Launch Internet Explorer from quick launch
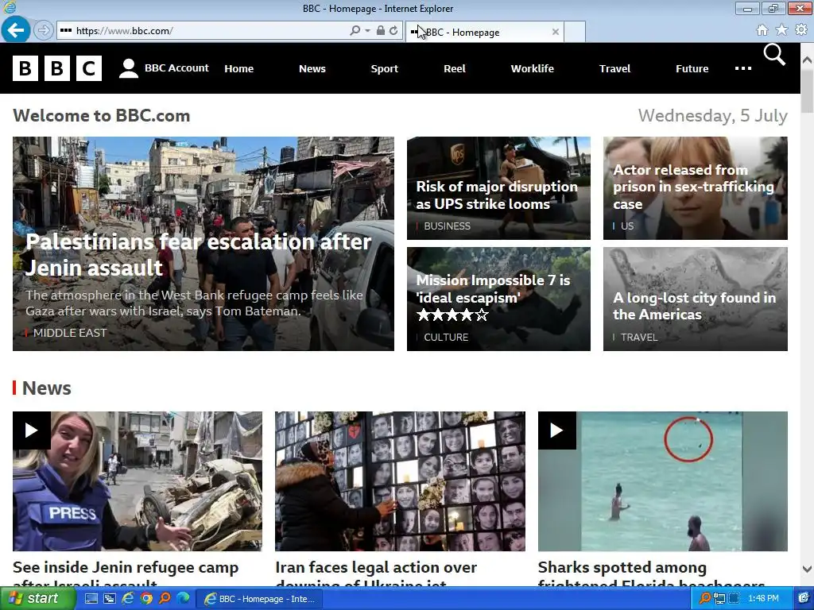814x610 pixels. pyautogui.click(x=128, y=599)
